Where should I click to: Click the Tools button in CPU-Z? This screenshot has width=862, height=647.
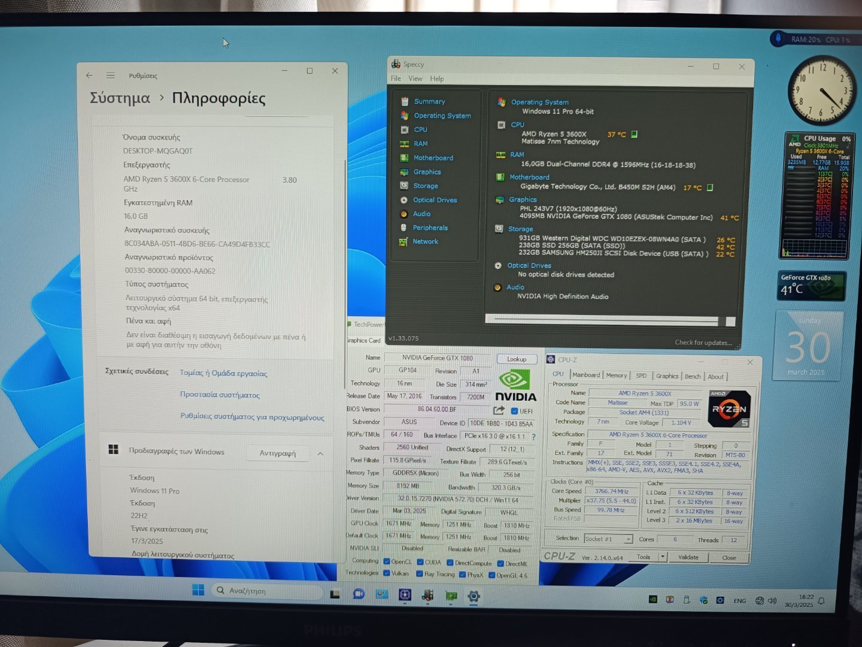644,557
